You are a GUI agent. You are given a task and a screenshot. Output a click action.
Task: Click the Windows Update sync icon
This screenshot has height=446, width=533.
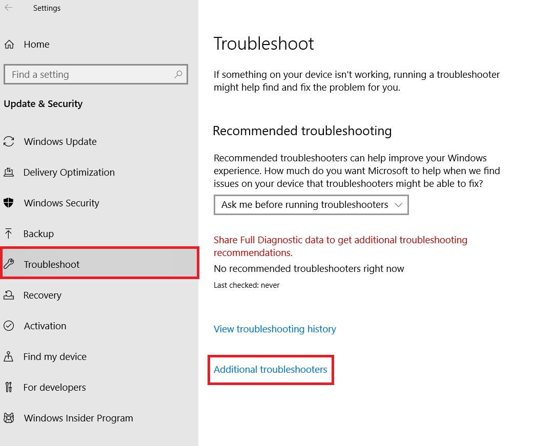point(9,141)
